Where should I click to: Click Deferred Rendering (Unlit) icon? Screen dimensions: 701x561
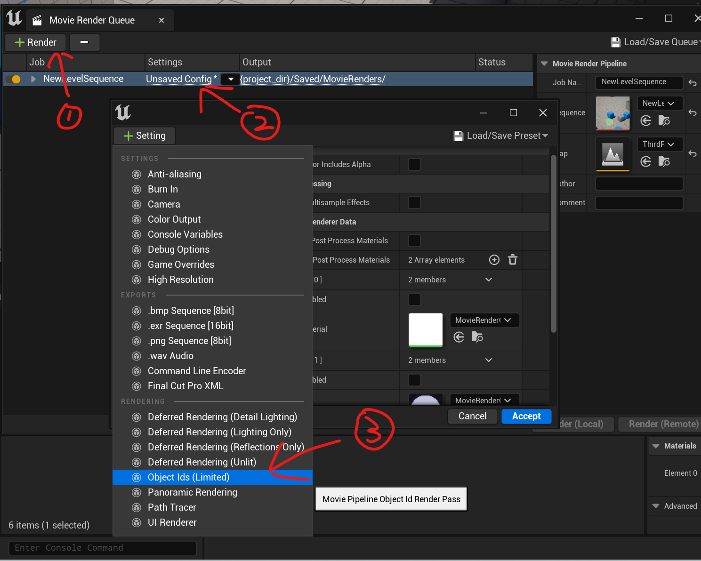(x=137, y=462)
